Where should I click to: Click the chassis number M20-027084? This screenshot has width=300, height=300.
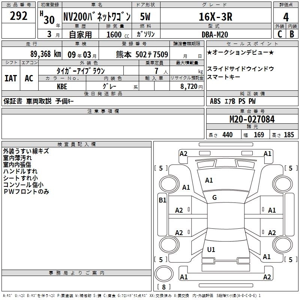tap(252, 120)
